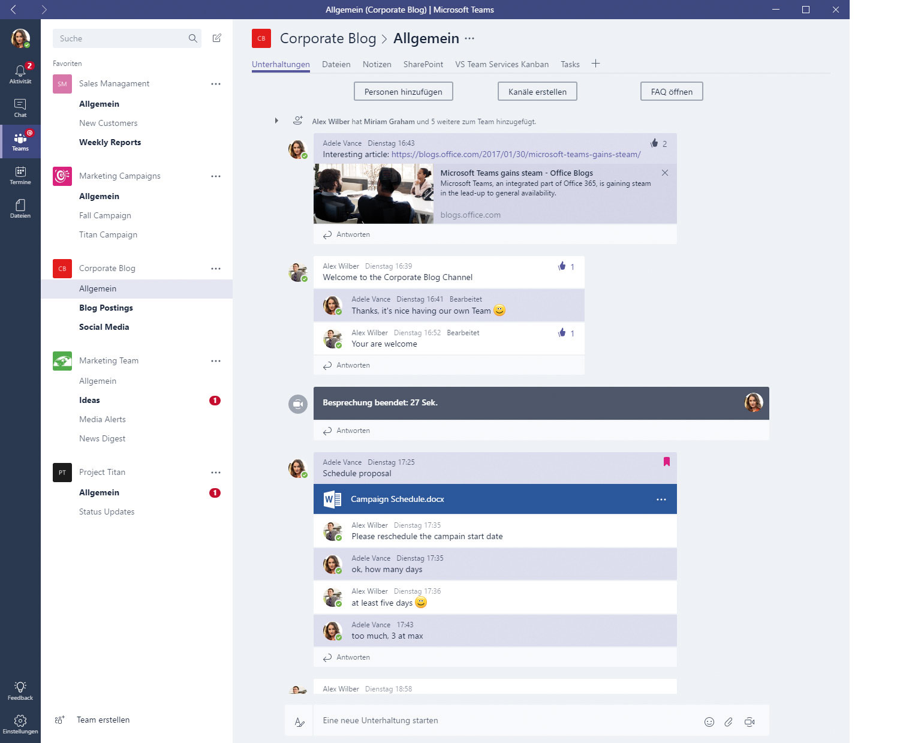Click the Besprechung beendet meeting camera icon
The width and height of the screenshot is (921, 743).
pos(298,404)
